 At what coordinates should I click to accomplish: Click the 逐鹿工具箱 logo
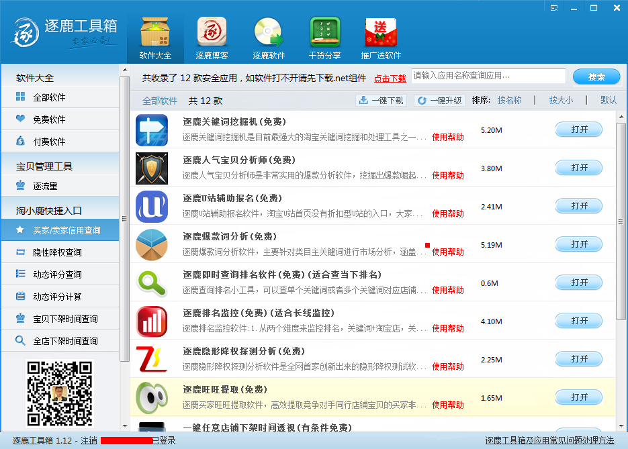[64, 33]
